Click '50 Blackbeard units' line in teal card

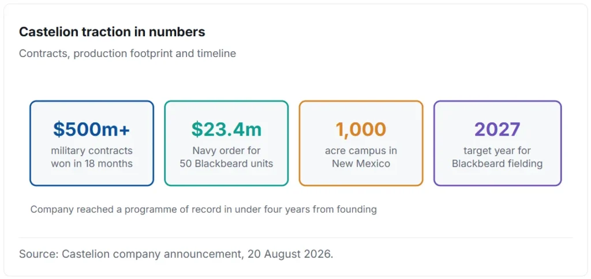click(226, 164)
